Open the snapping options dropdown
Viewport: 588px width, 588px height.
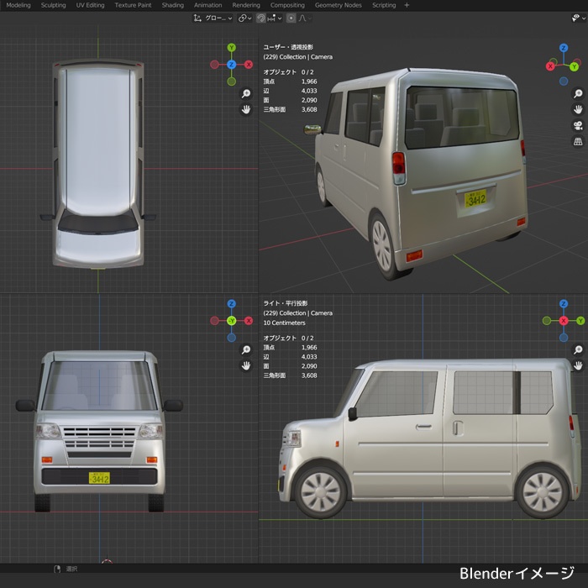(275, 18)
